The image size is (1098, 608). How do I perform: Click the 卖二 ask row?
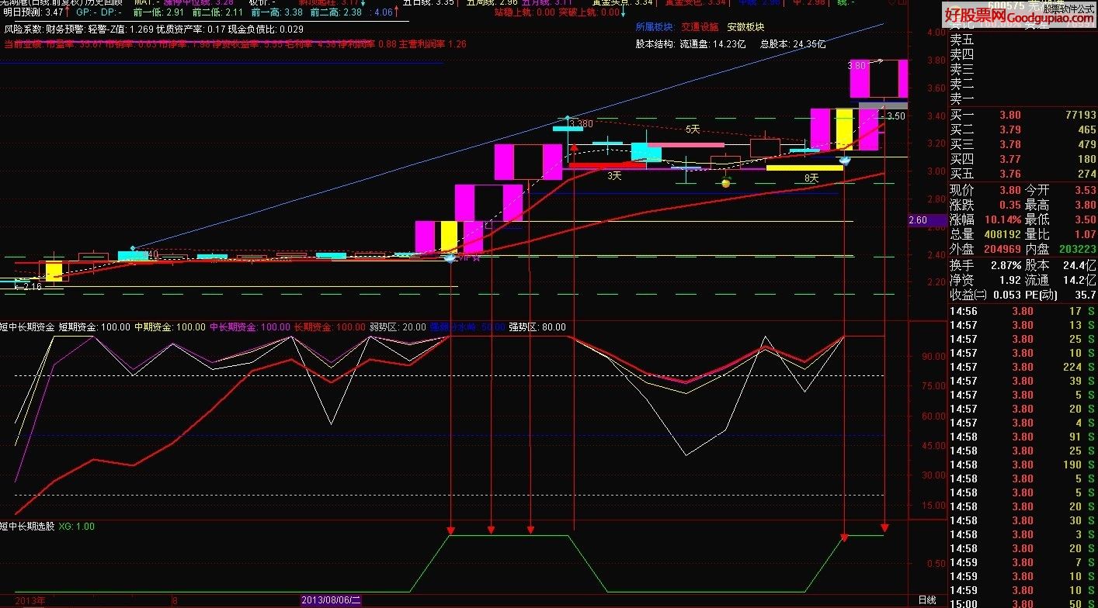1023,85
